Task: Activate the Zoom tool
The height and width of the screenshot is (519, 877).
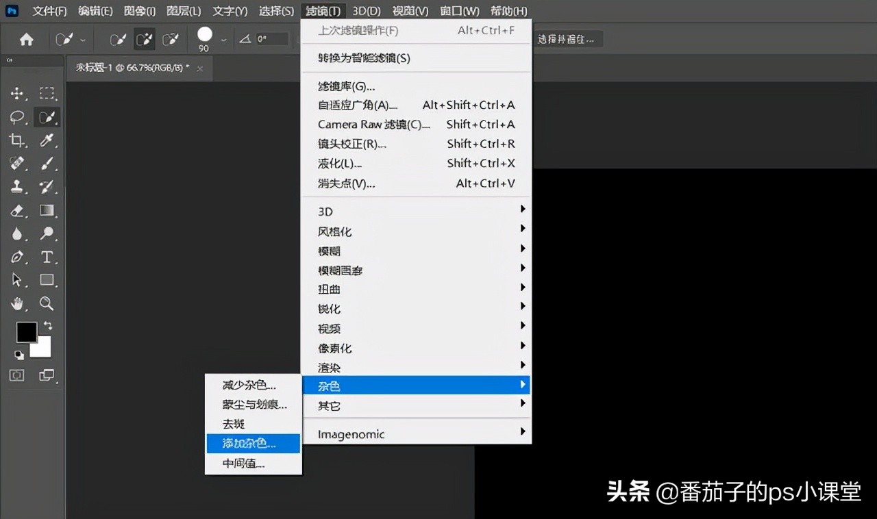Action: pos(45,303)
